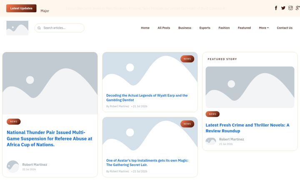
Task: Open the Featured menu item
Action: coord(244,28)
